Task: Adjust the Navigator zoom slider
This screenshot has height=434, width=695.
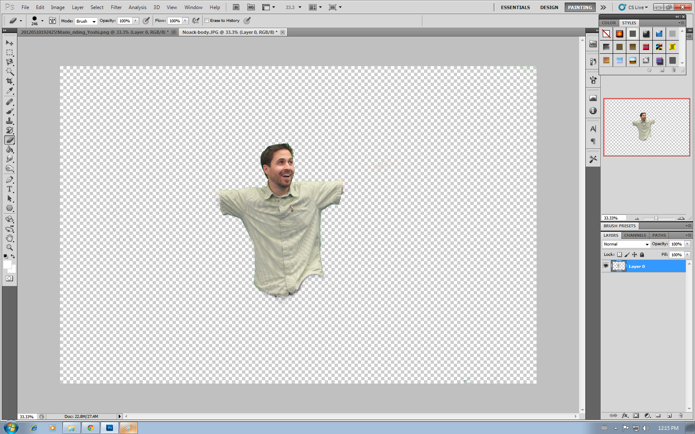Action: (x=656, y=218)
